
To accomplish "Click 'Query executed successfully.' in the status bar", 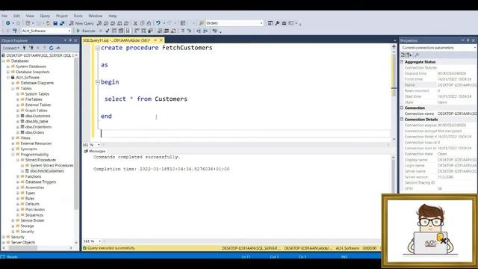I will [111, 248].
